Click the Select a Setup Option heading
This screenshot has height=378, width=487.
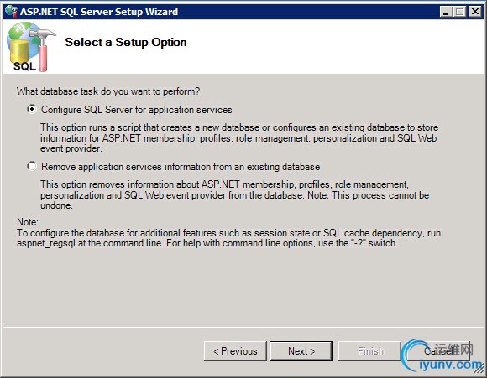coord(126,42)
